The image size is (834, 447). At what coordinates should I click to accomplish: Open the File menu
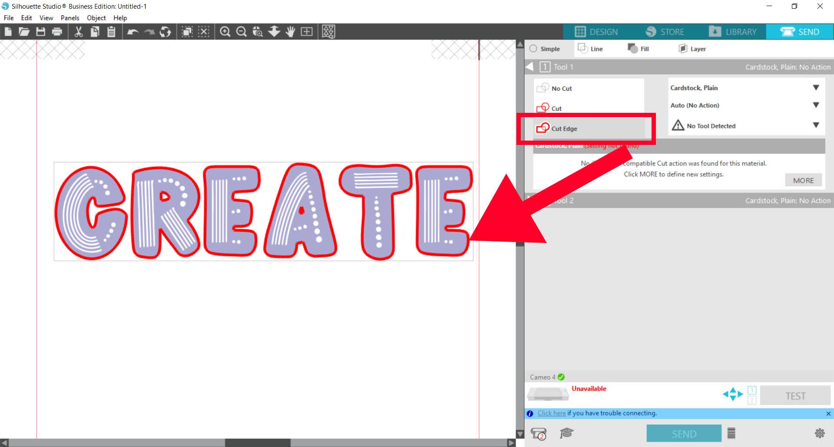(9, 18)
